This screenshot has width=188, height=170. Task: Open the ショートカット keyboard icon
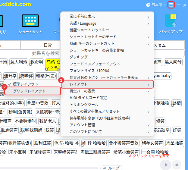(x=30, y=21)
